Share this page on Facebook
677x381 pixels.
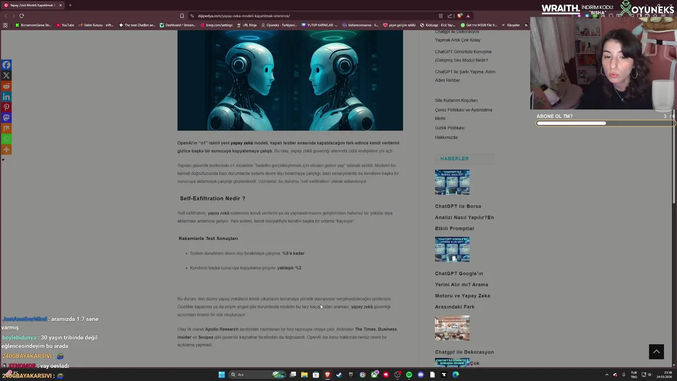(6, 65)
